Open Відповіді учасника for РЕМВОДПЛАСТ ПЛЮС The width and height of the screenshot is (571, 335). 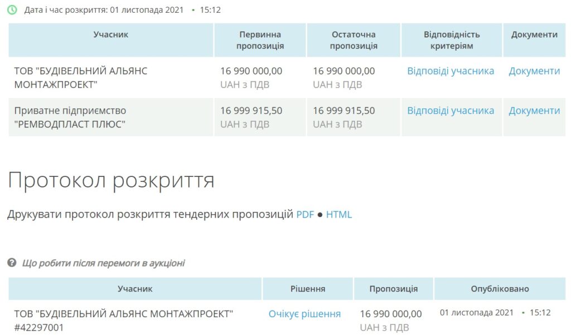tap(451, 111)
